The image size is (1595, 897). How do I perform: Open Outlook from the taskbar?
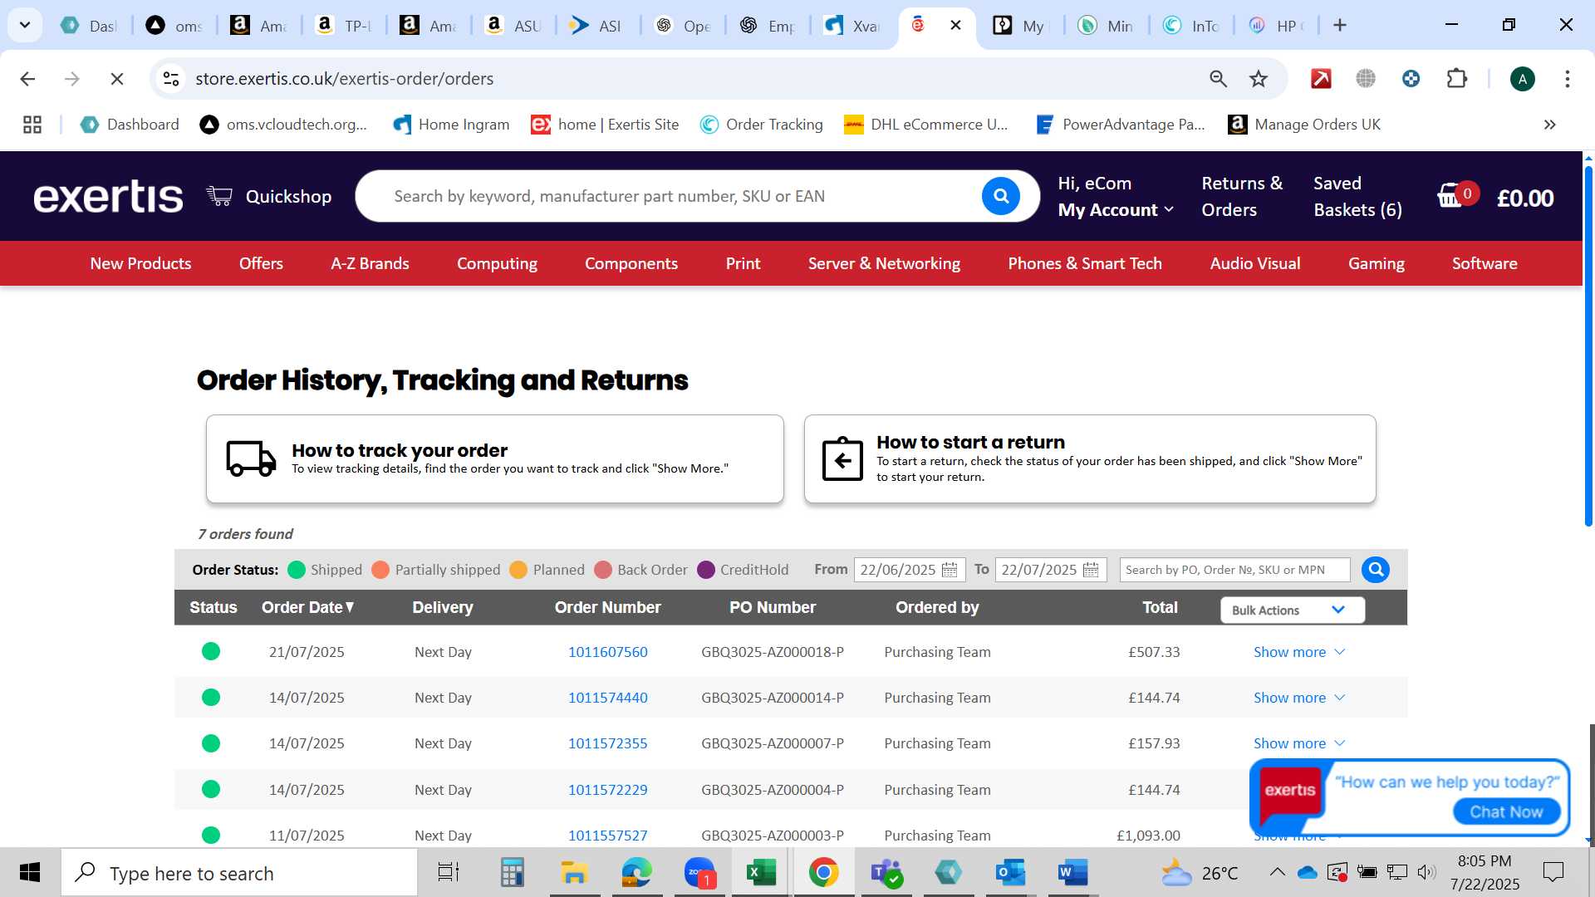1010,873
